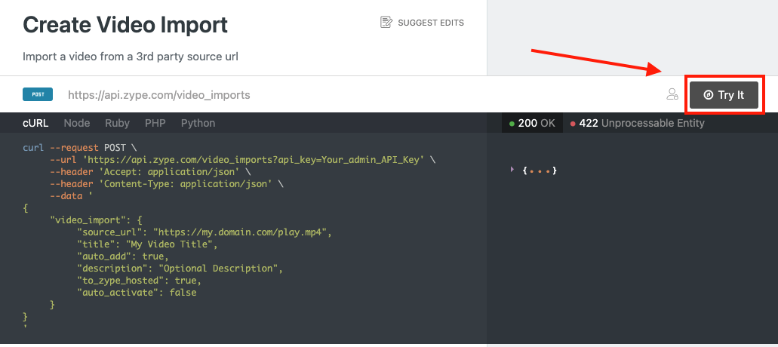The width and height of the screenshot is (778, 347).
Task: Click the https://api.zype.com/video_imports endpoint URL
Action: tap(158, 95)
